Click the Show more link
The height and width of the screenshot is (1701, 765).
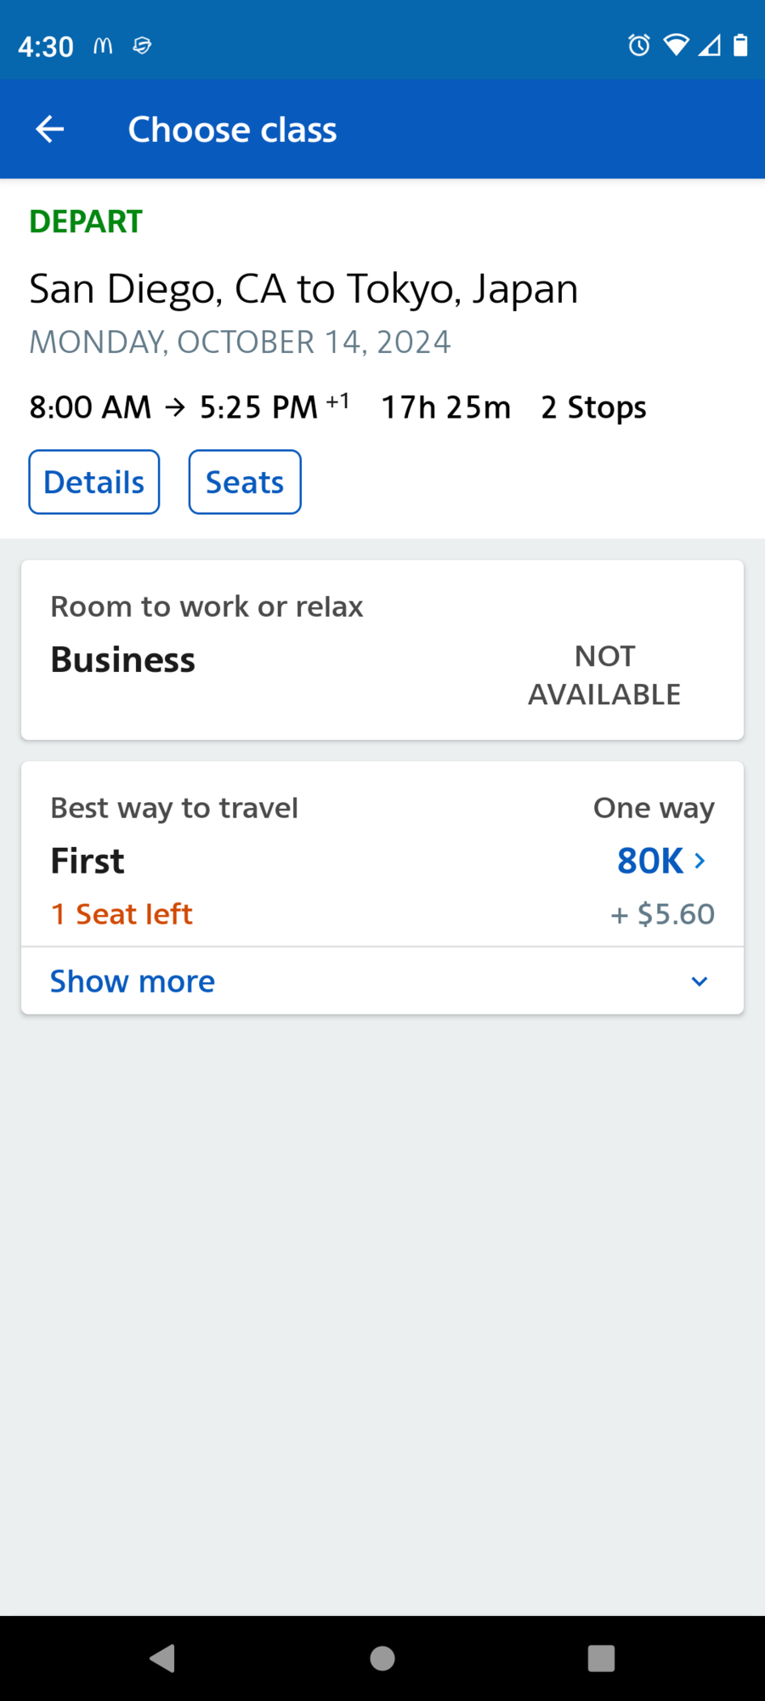click(133, 981)
